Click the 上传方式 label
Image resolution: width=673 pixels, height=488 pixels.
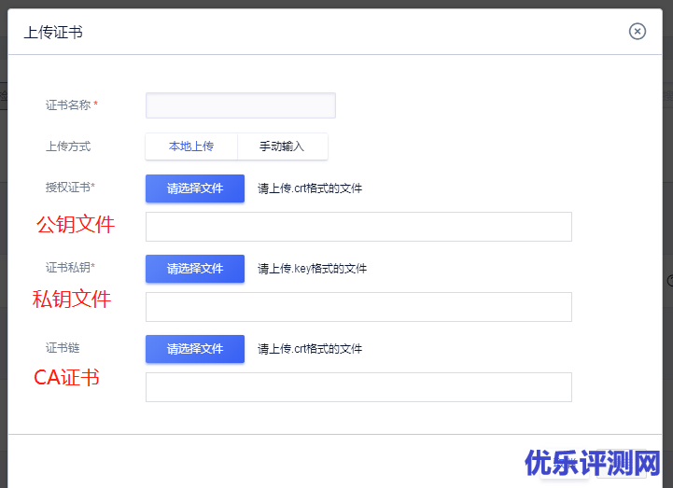tap(68, 146)
